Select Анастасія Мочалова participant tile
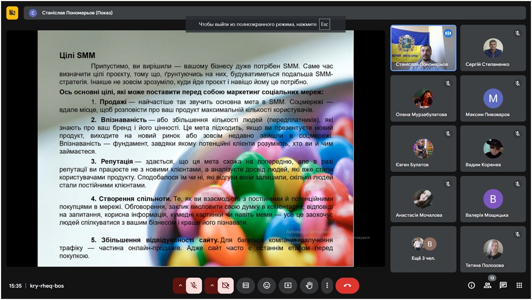532x300 pixels. tap(423, 199)
